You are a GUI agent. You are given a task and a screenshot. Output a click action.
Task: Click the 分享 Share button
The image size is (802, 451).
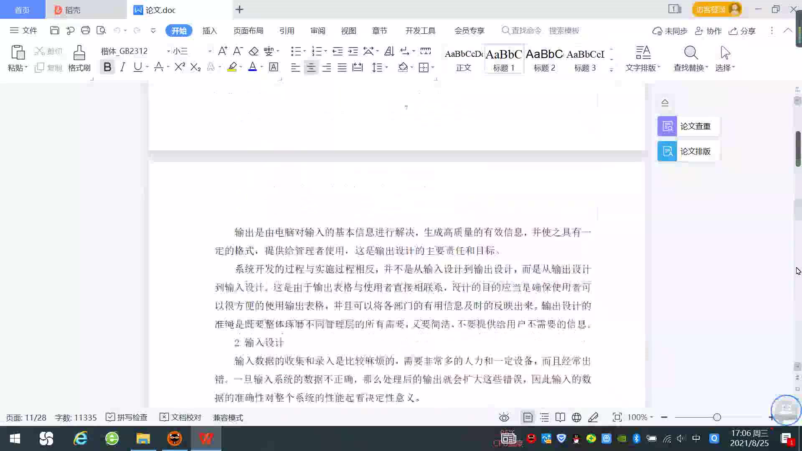pos(742,31)
